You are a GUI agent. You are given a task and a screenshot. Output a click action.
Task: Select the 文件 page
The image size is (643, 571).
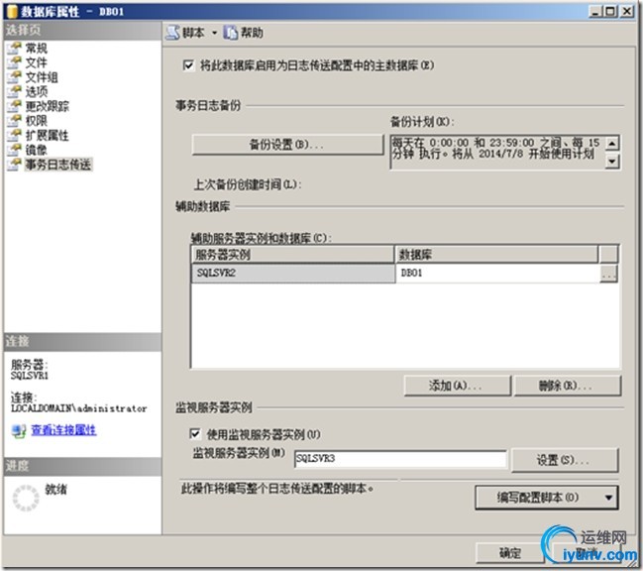pyautogui.click(x=36, y=62)
